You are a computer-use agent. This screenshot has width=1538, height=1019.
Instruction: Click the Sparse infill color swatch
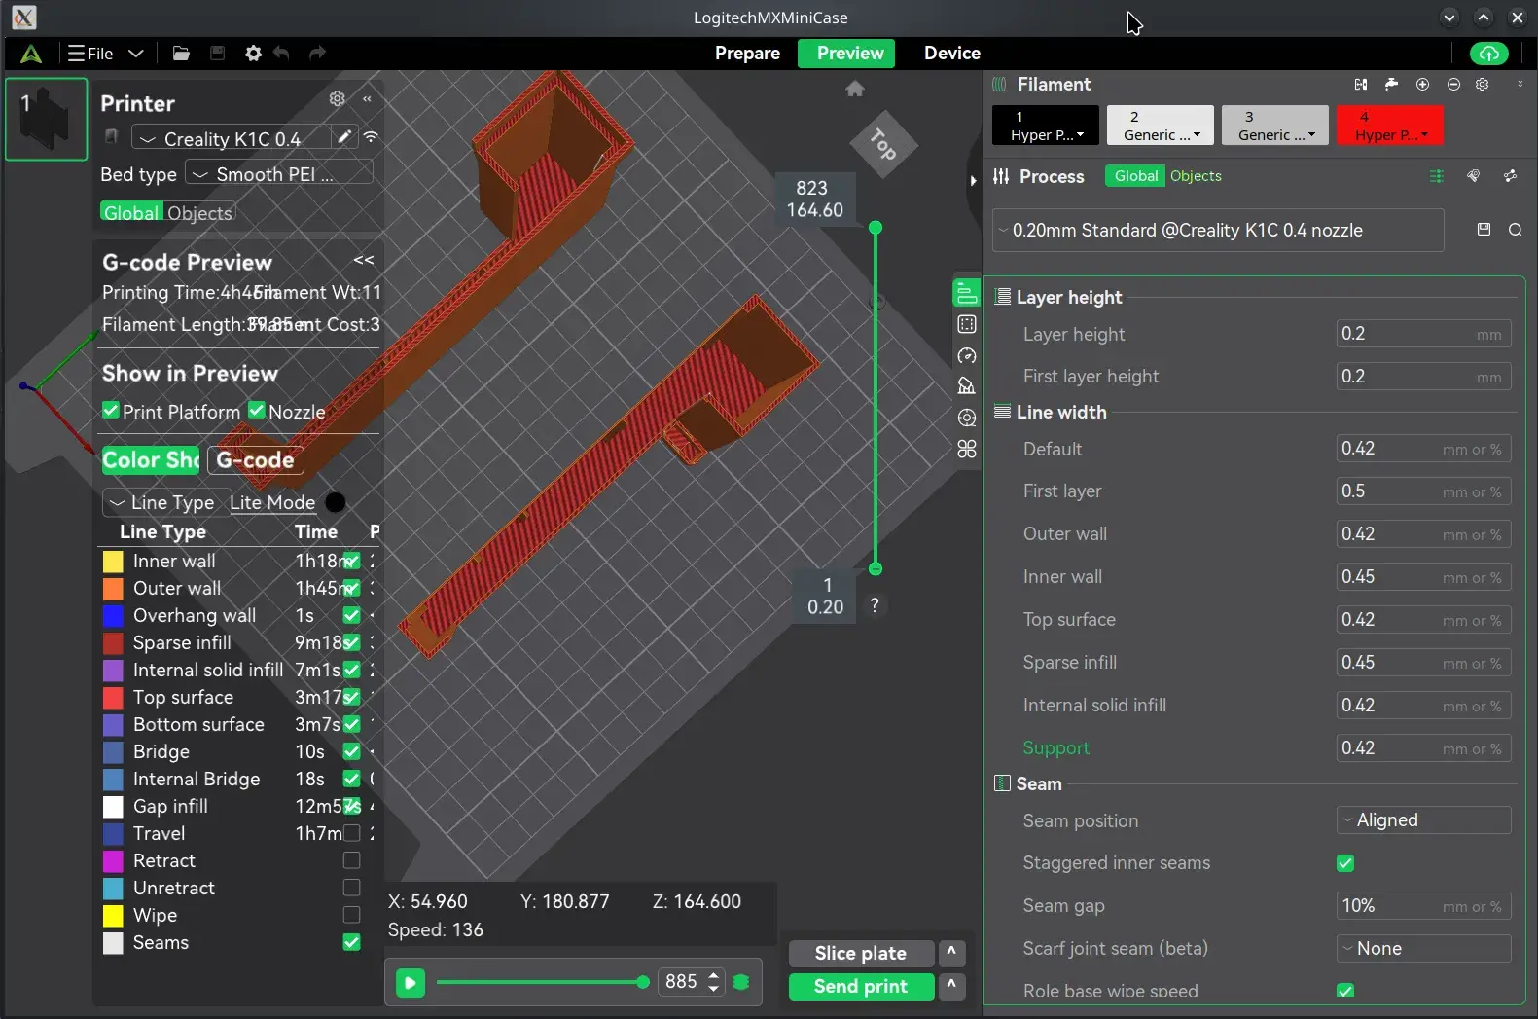[113, 643]
